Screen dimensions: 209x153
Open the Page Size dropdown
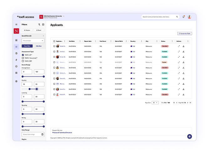point(155,103)
